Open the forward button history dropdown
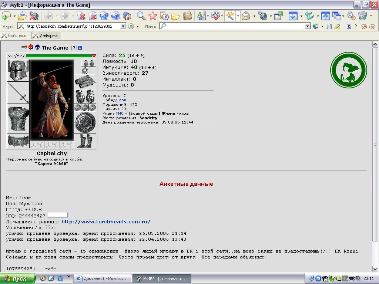The height and width of the screenshot is (284, 379). [73, 16]
